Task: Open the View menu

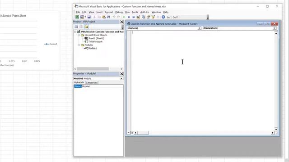Action: pyautogui.click(x=91, y=12)
